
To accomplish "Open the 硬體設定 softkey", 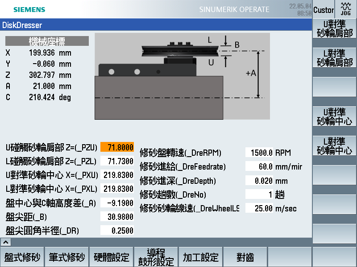I will pos(112,257).
